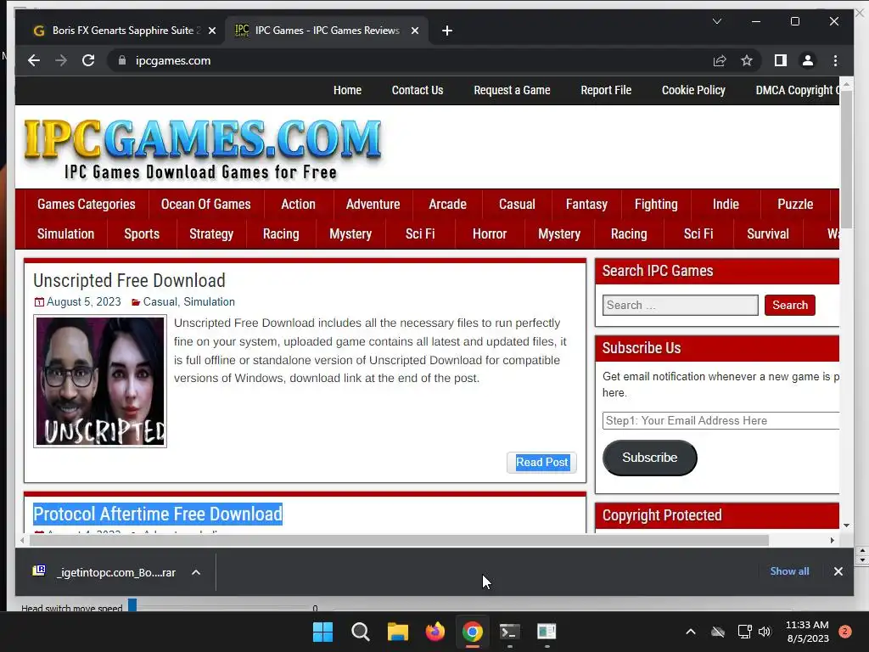Close the IPC Games tab
The image size is (869, 652).
tap(414, 31)
